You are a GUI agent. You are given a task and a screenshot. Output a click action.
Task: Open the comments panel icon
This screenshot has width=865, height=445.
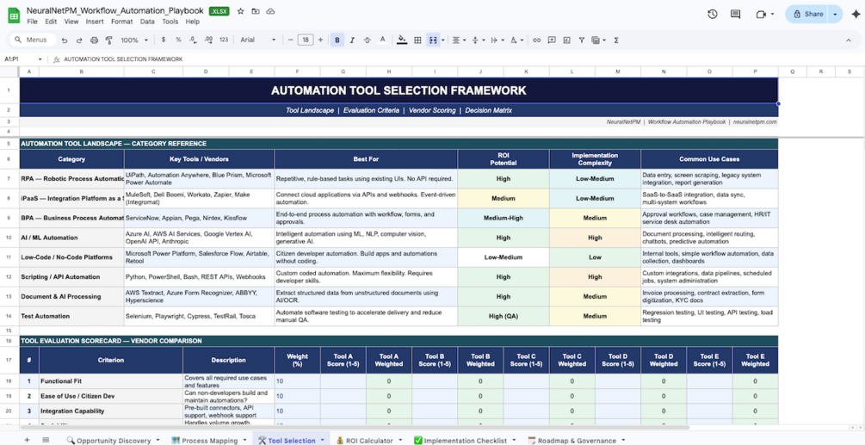[x=735, y=15]
